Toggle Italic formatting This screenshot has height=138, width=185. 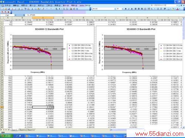pos(129,9)
